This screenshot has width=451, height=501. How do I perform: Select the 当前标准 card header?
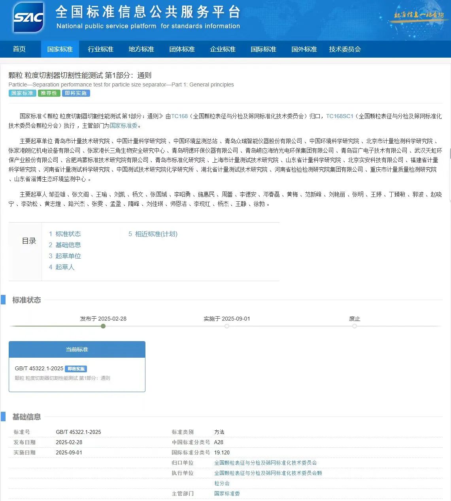(x=77, y=349)
